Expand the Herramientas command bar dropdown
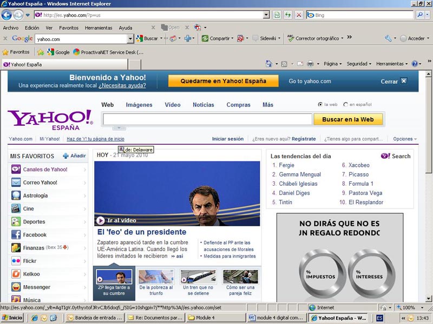Screen dimensions: 433x324 392,64
